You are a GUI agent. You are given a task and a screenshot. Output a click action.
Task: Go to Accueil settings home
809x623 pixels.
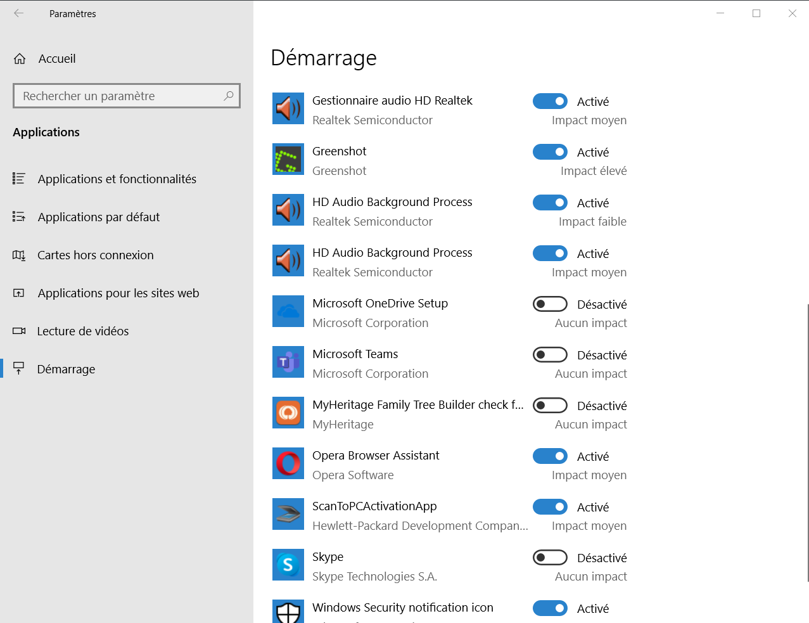127,59
